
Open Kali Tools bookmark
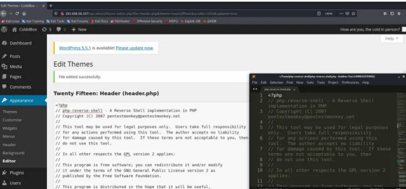(x=55, y=21)
